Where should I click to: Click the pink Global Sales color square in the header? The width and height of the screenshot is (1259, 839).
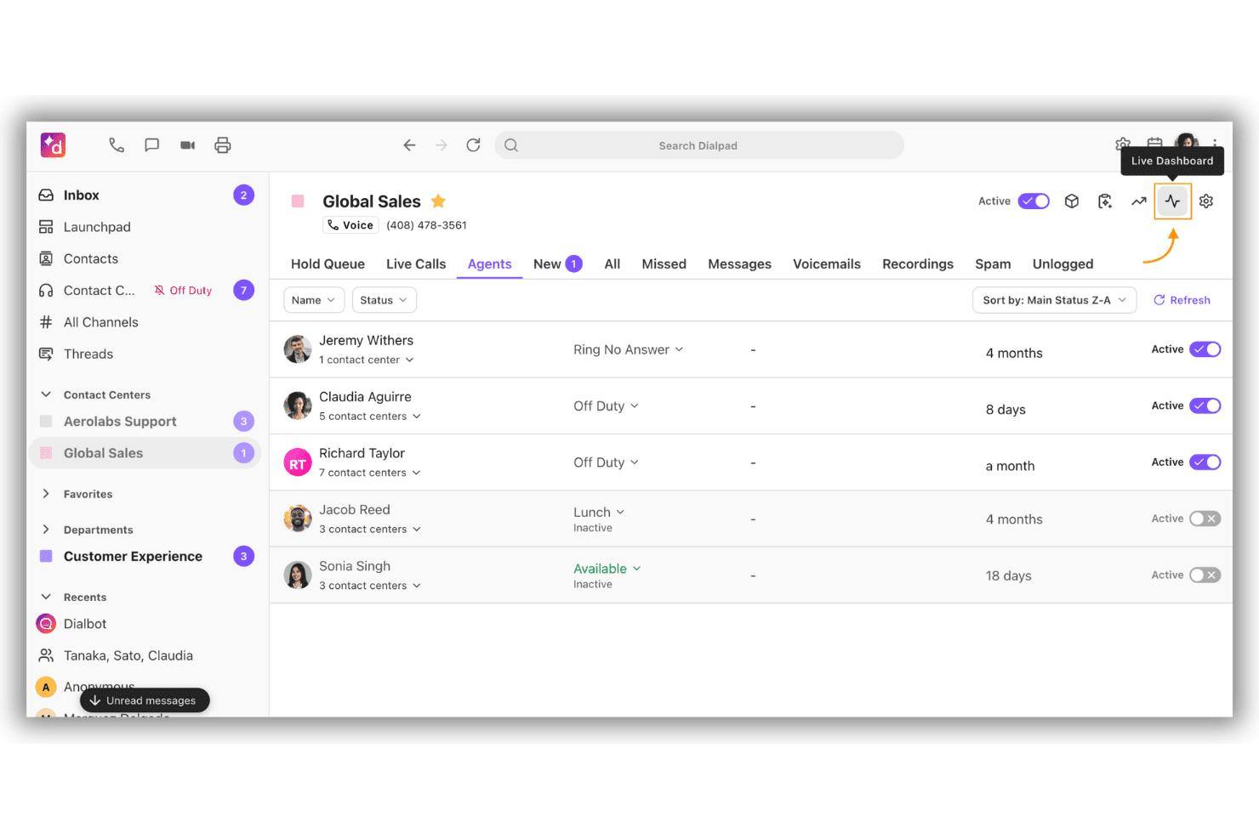[x=298, y=201]
